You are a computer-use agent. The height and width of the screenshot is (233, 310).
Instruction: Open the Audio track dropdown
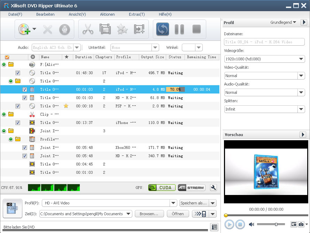pyautogui.click(x=77, y=47)
